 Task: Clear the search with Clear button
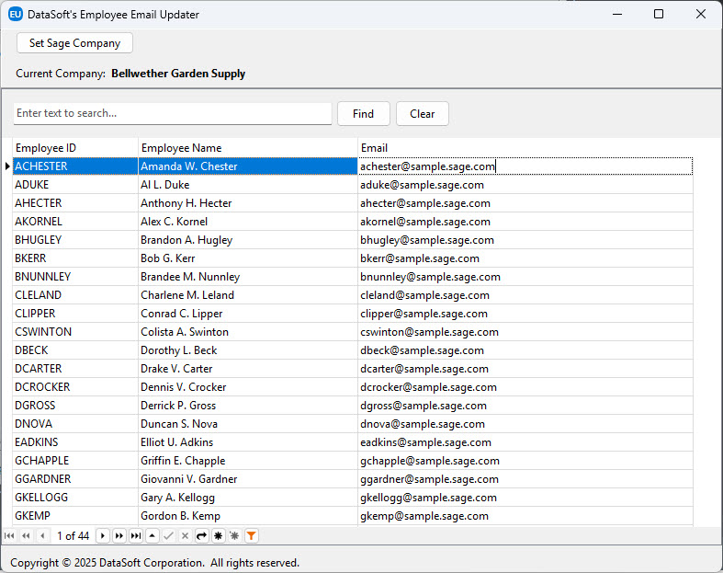pos(422,114)
